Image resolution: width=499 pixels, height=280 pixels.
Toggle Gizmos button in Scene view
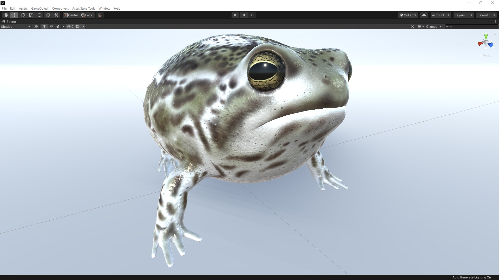point(432,26)
